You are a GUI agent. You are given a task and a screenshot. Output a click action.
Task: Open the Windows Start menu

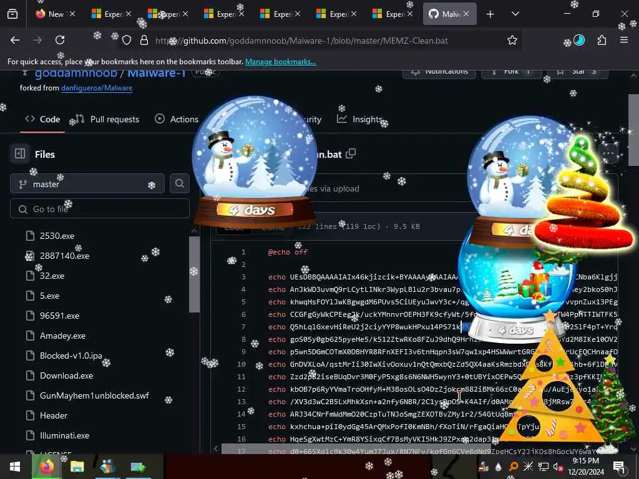pyautogui.click(x=15, y=467)
